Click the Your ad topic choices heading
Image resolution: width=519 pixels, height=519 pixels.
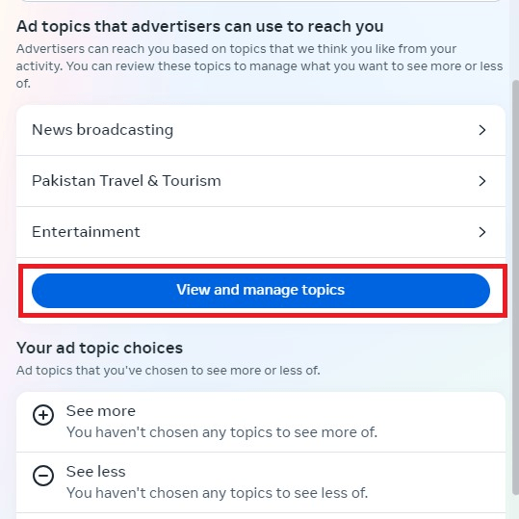(x=99, y=348)
